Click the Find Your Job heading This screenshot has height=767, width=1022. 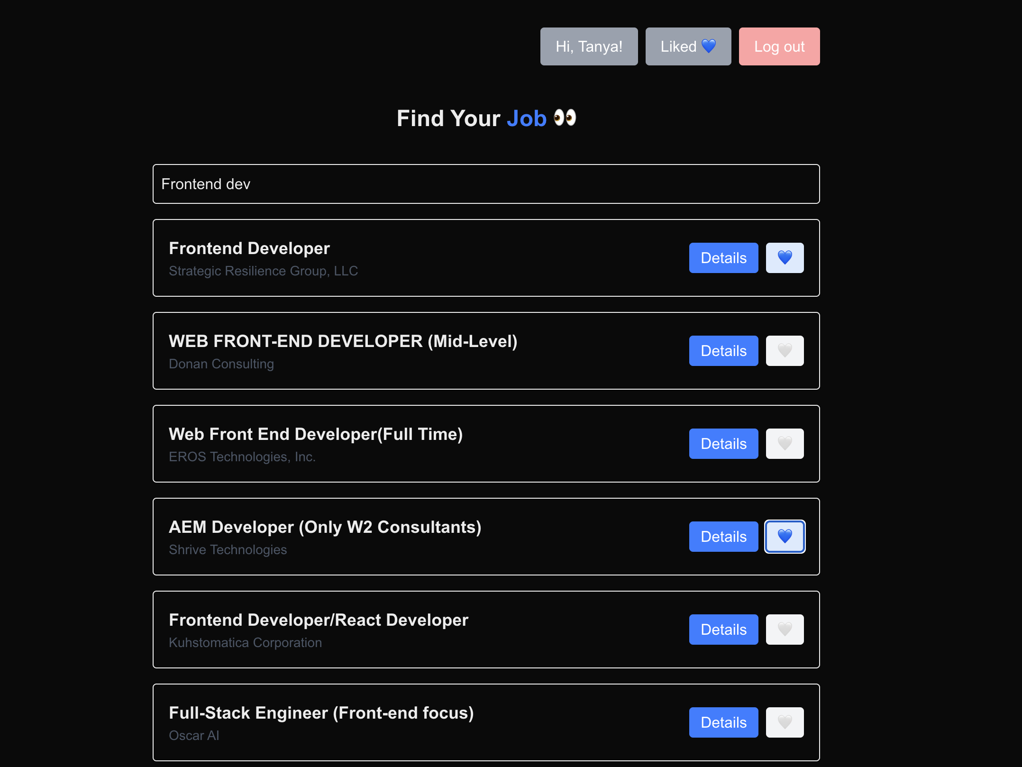coord(486,118)
